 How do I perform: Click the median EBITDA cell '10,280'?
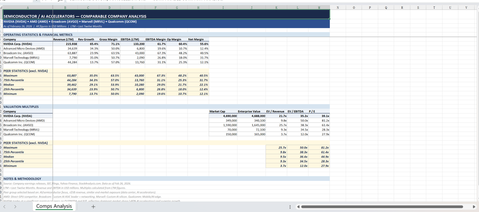133,85
